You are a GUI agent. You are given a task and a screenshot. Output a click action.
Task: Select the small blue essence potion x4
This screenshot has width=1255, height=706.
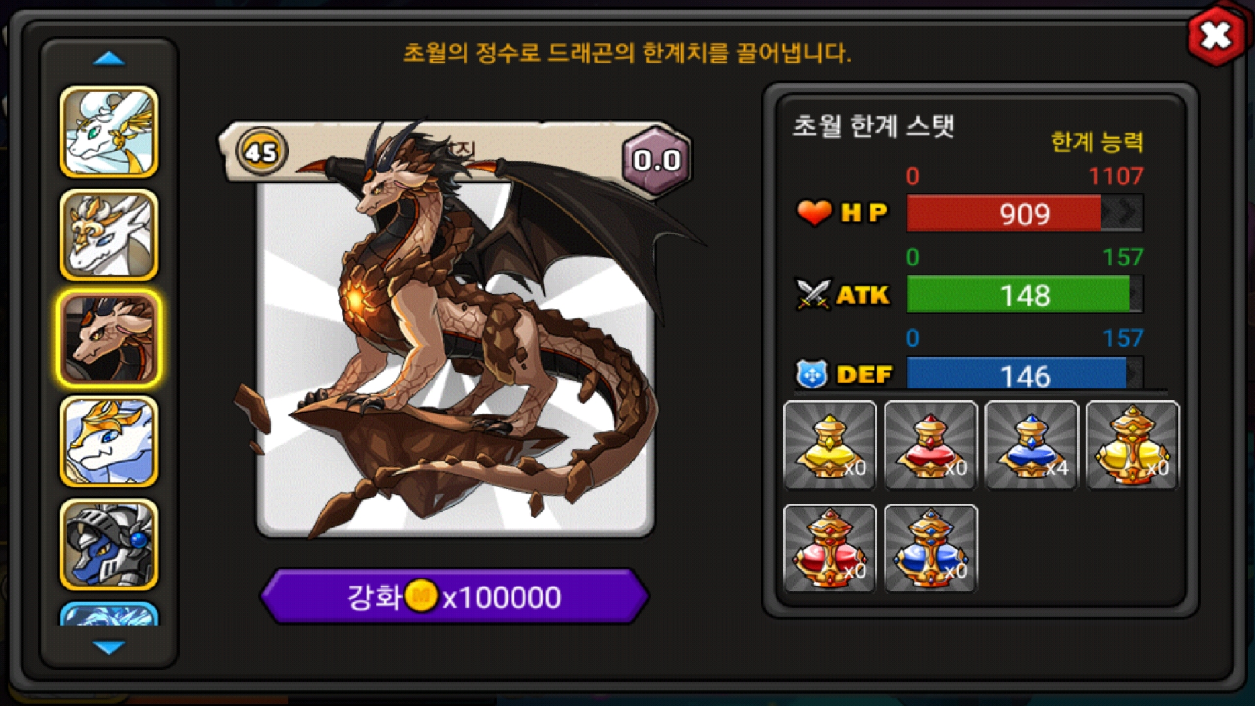[1031, 446]
